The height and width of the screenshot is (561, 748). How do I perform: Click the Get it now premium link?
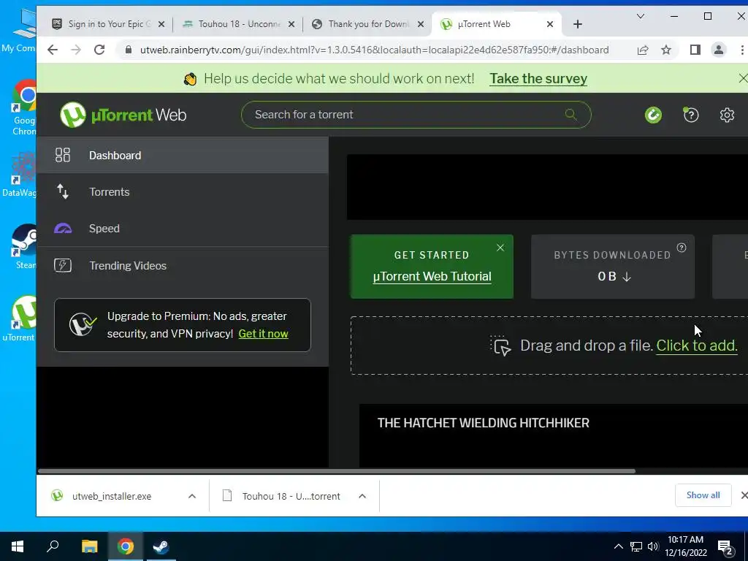coord(263,334)
